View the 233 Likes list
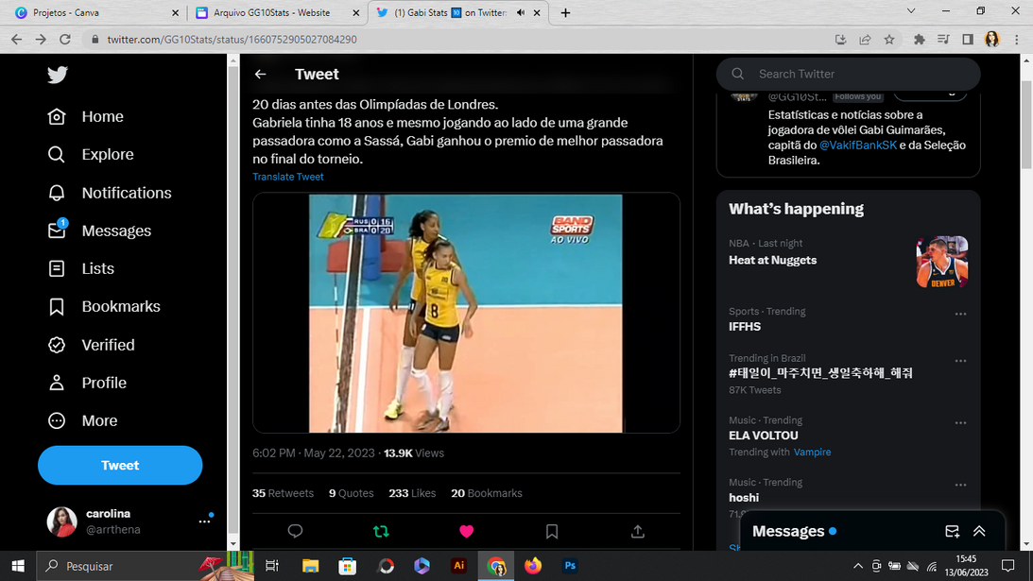Screen dimensions: 1033x581 point(412,493)
